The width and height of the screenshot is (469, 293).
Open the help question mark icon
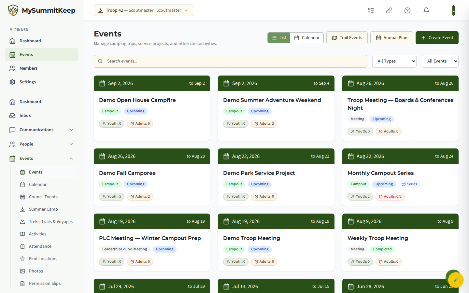click(x=407, y=10)
